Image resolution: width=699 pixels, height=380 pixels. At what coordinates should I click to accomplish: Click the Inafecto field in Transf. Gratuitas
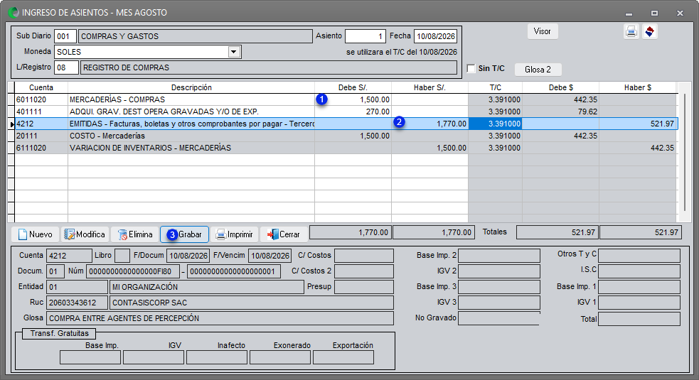217,357
